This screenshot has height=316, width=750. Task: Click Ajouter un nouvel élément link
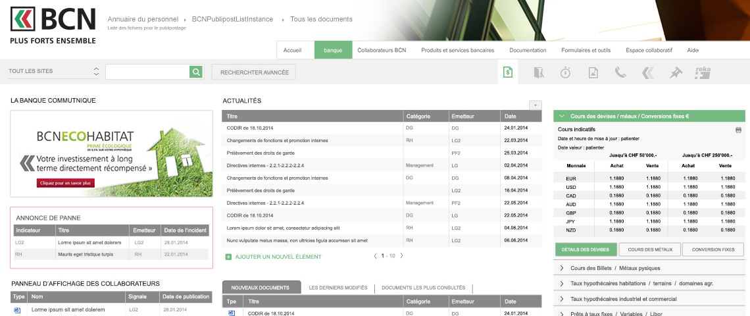[278, 257]
